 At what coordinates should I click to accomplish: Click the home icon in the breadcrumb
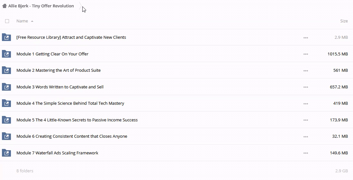click(4, 6)
